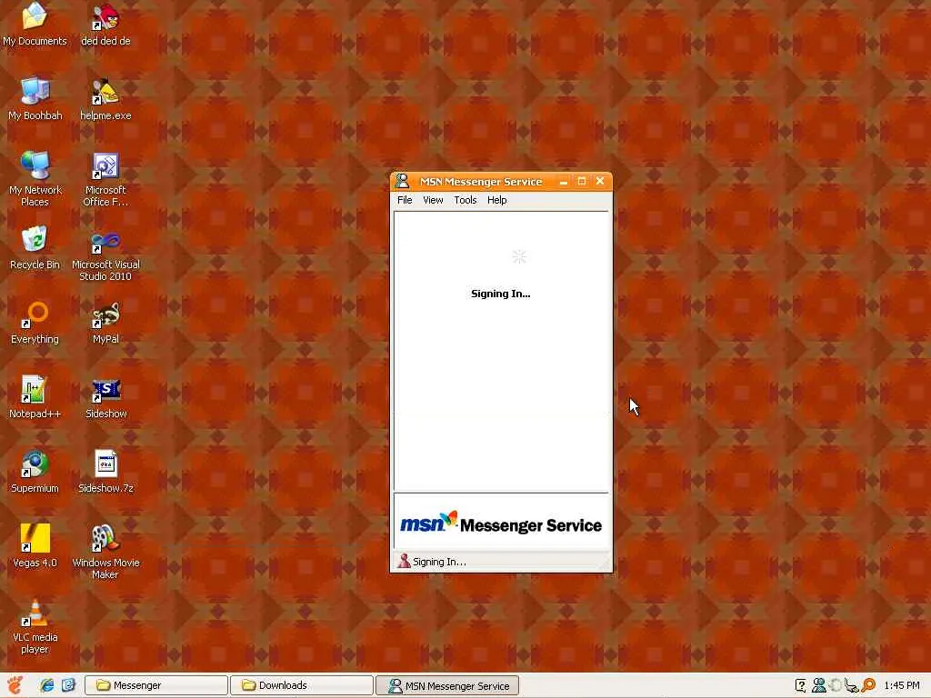The image size is (931, 698).
Task: Click the msn Messenger Service banner logo
Action: pos(501,523)
